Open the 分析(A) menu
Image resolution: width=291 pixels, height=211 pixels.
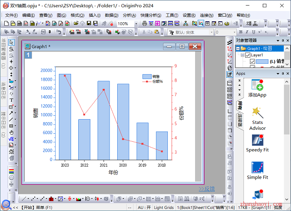[129, 15]
